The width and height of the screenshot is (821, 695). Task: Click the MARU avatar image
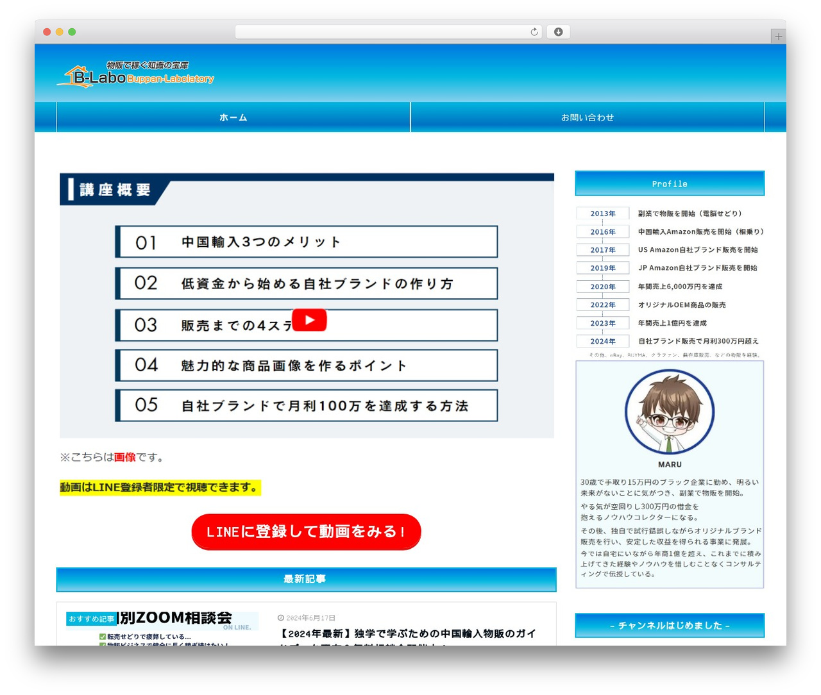pyautogui.click(x=670, y=412)
